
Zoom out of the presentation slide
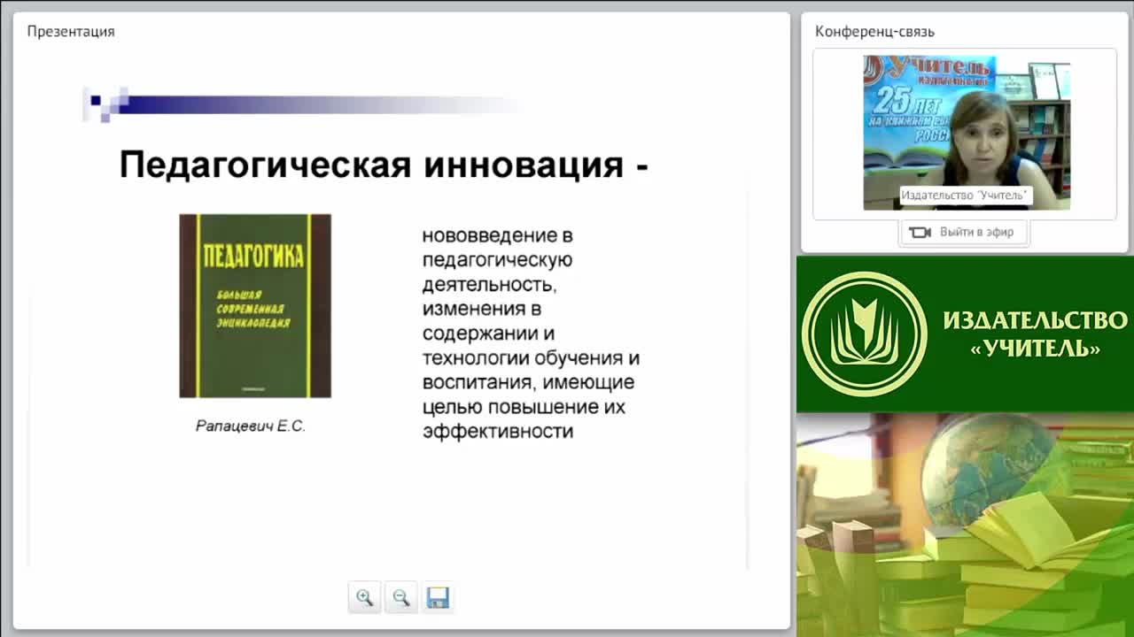(400, 598)
